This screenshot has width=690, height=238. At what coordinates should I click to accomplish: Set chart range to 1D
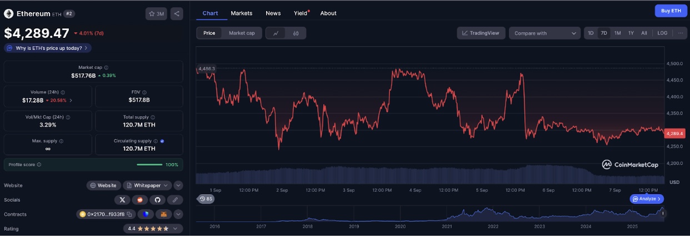(591, 33)
